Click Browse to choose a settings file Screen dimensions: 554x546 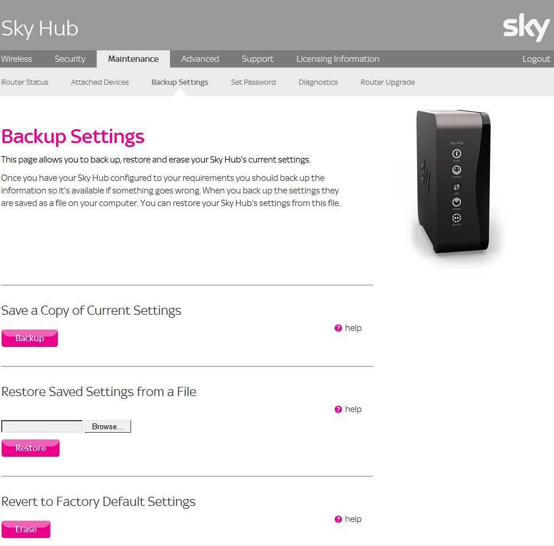tap(108, 426)
